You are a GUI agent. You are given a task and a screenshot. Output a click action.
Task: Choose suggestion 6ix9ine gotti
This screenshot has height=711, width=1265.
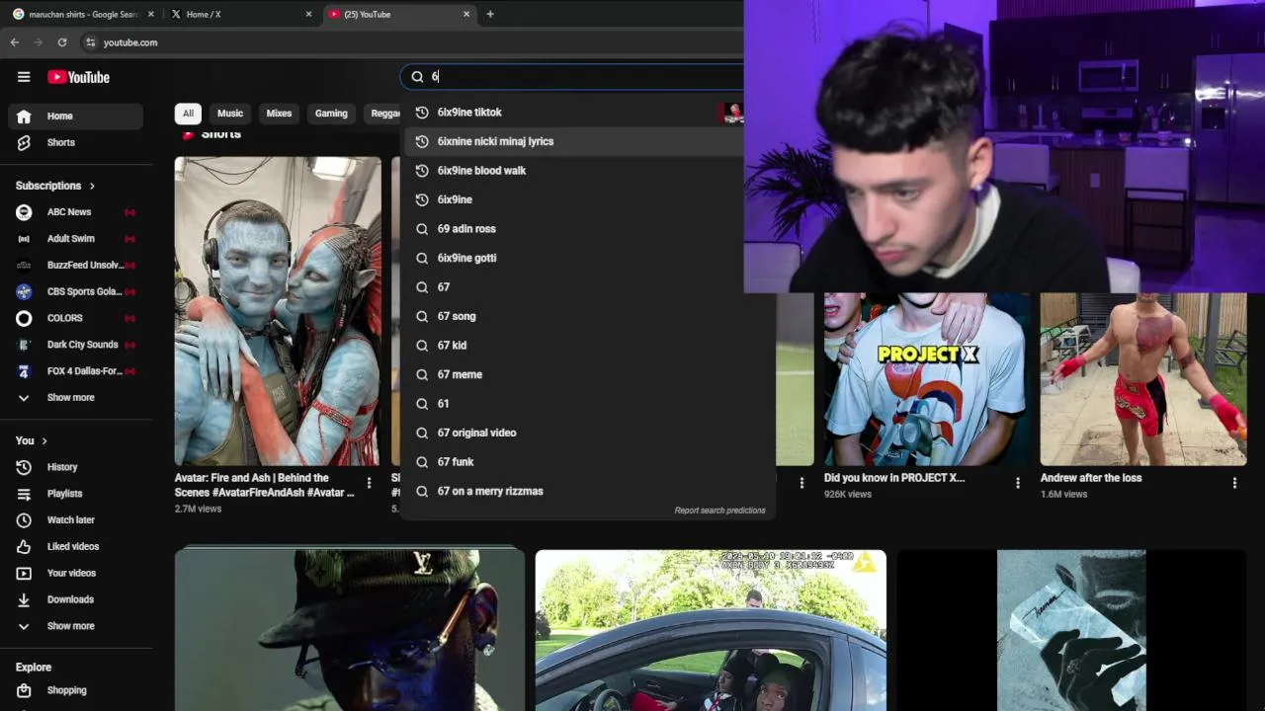pyautogui.click(x=575, y=258)
